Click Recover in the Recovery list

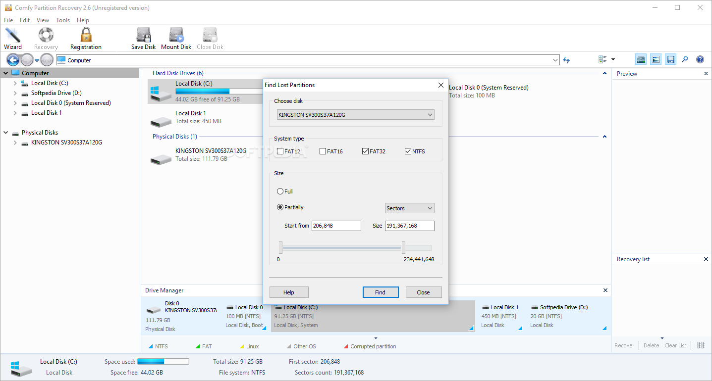point(624,345)
